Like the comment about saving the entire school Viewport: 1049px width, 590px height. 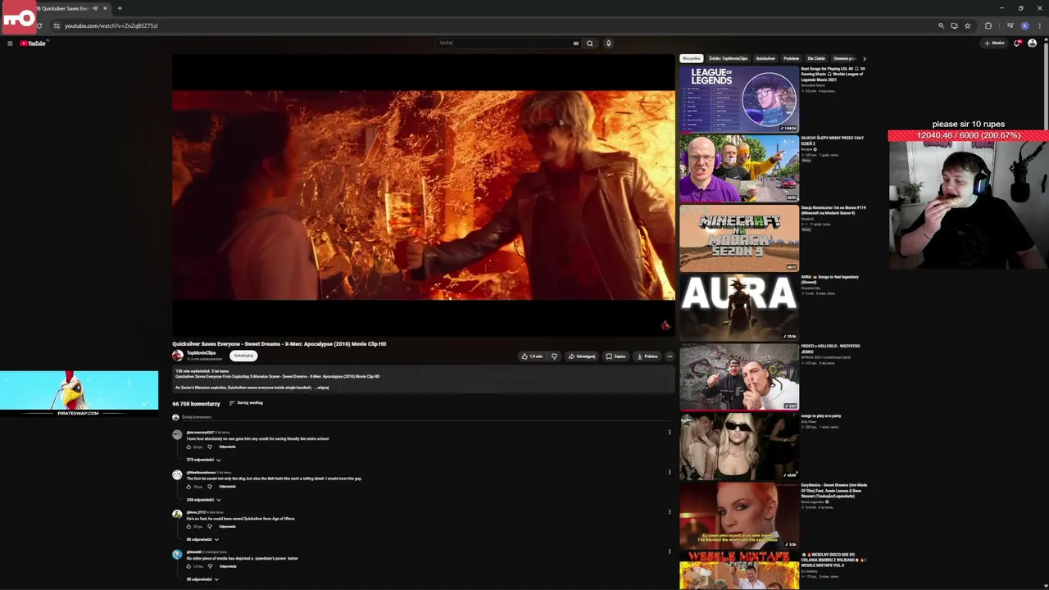(188, 447)
